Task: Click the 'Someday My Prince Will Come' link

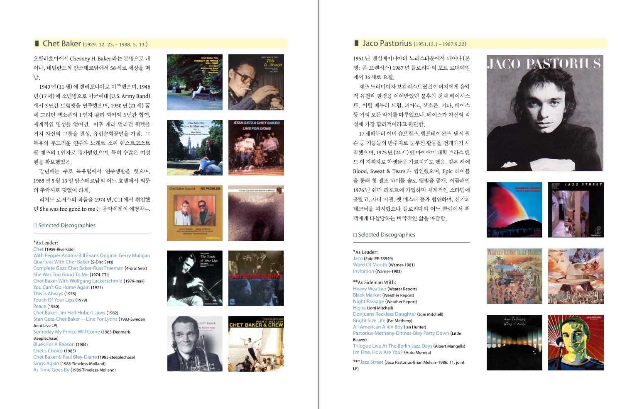Action: coord(66,332)
